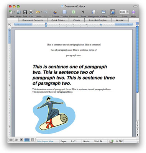Switch to Notebook Layout view button
146x153 pixels.
33,140
